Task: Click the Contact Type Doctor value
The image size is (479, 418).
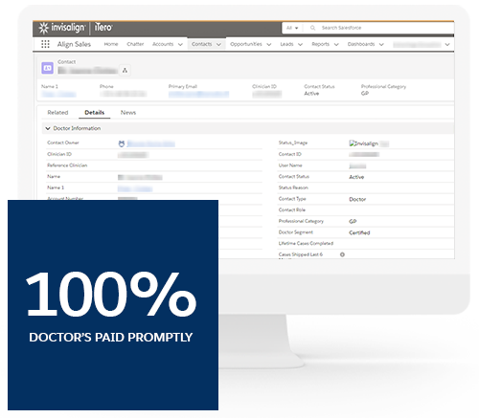Action: pos(357,199)
